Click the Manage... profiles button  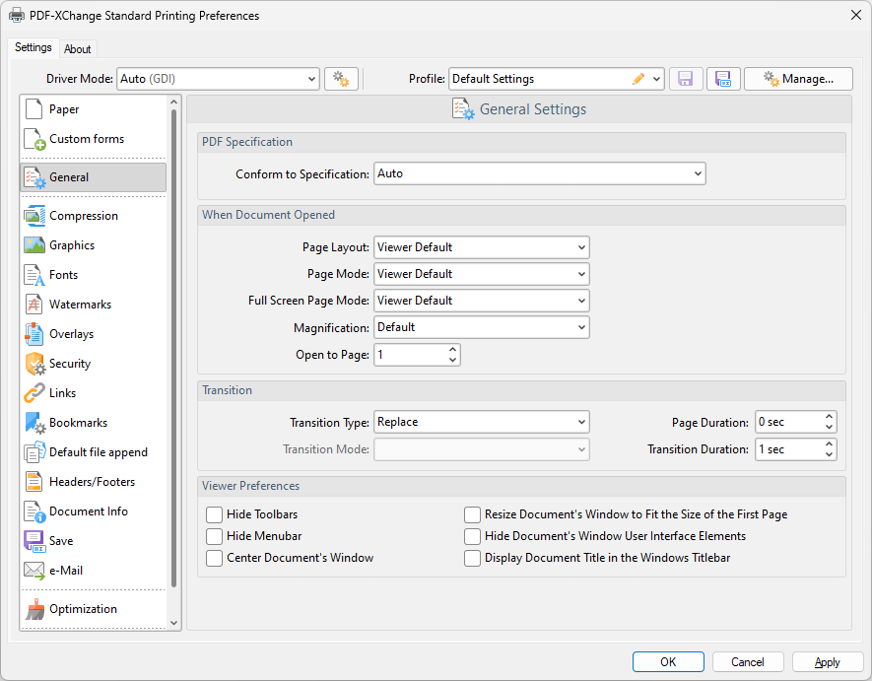798,79
